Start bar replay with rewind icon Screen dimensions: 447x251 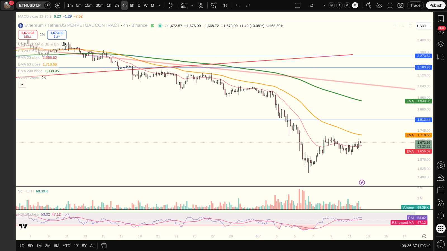click(225, 5)
